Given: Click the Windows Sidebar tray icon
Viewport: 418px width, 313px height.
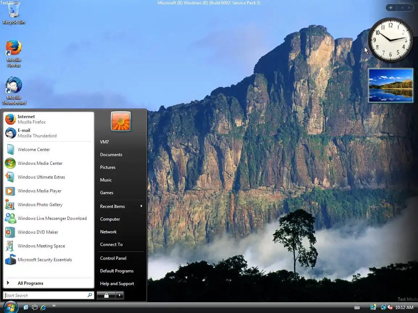Looking at the screenshot, I should pyautogui.click(x=373, y=308).
